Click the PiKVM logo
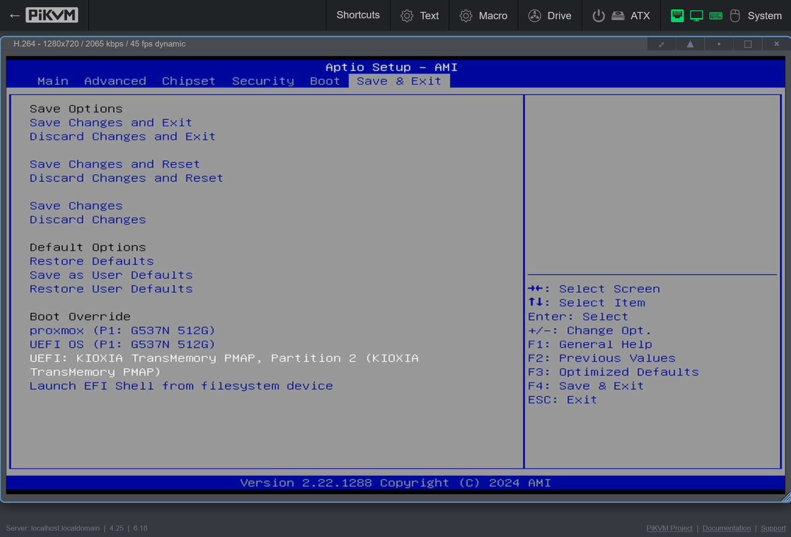The height and width of the screenshot is (537, 791). point(52,15)
